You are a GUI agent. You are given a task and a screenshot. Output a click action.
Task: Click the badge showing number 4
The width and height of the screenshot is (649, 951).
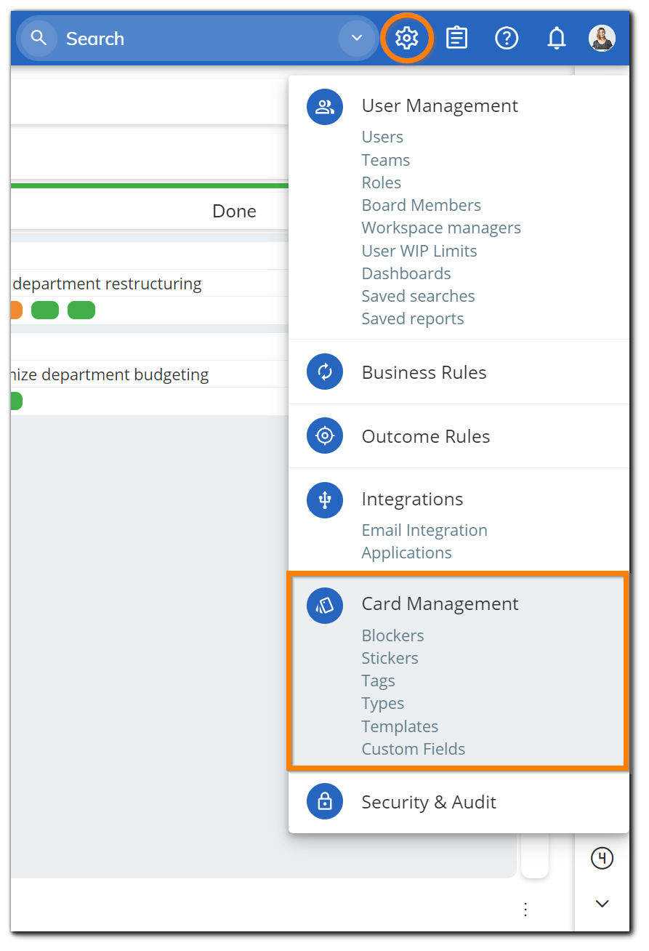click(x=602, y=859)
